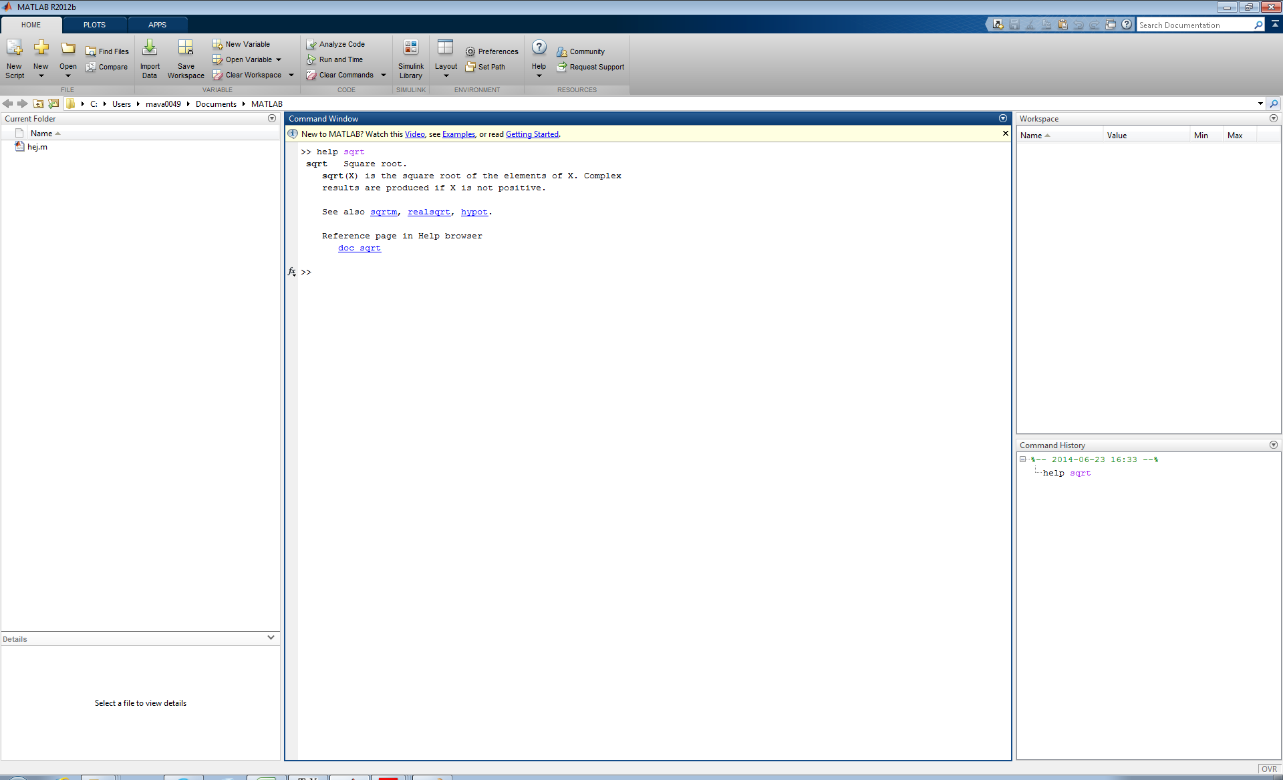Click the Browse for Folder icon
This screenshot has height=780, width=1283.
coord(53,104)
